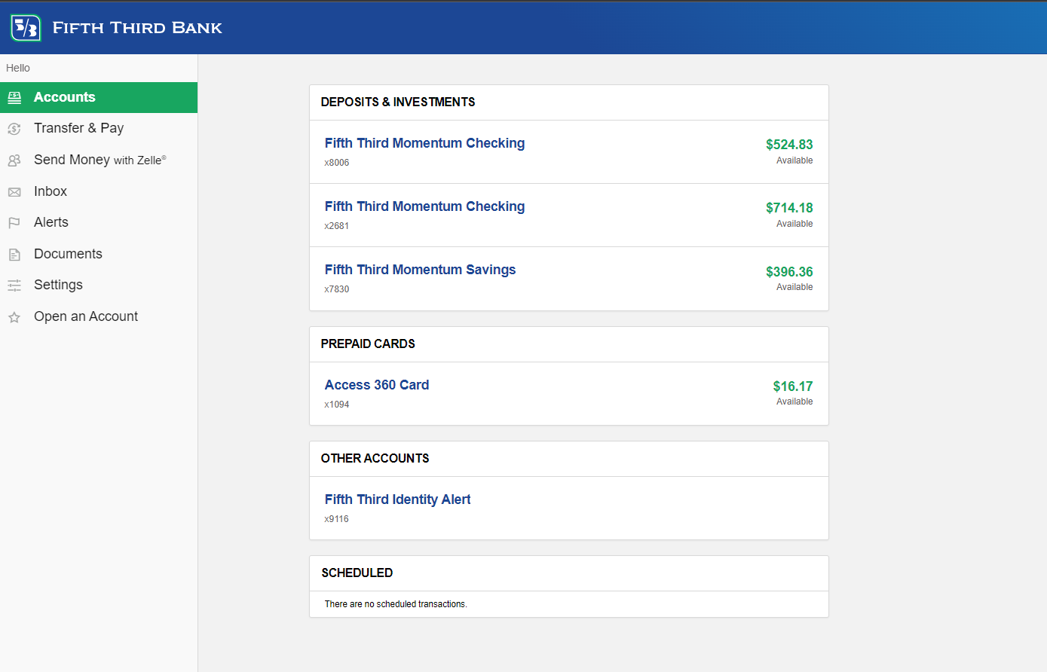This screenshot has width=1047, height=672.
Task: Click the Send Money people icon
Action: 14,160
